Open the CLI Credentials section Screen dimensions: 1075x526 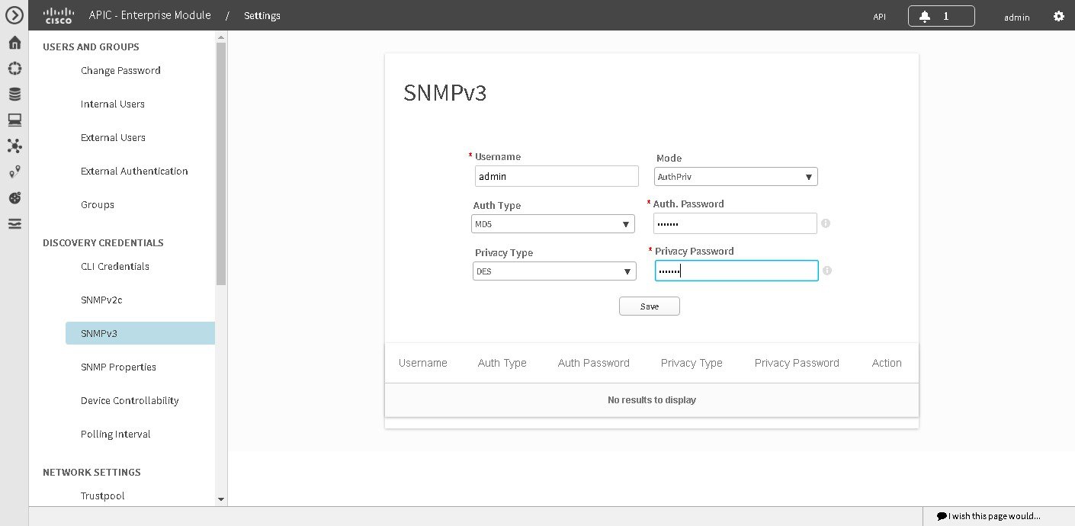pyautogui.click(x=114, y=266)
